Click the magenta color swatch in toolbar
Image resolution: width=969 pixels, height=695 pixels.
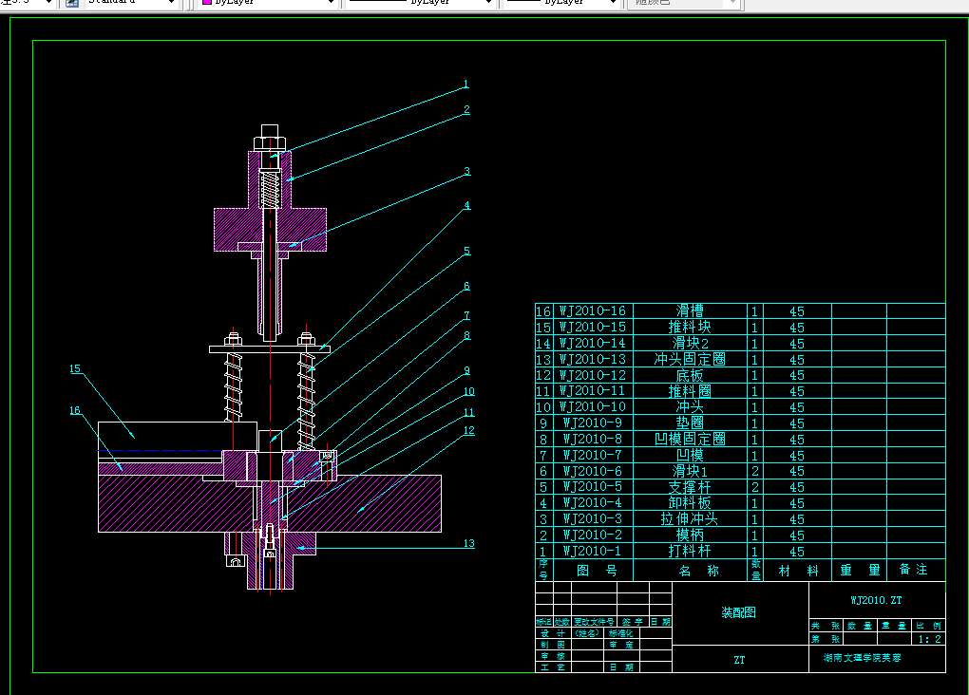(207, 2)
